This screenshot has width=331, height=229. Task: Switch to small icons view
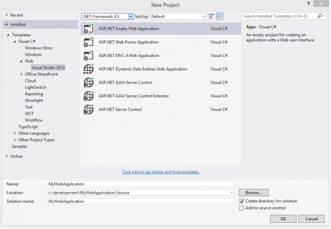coord(211,16)
